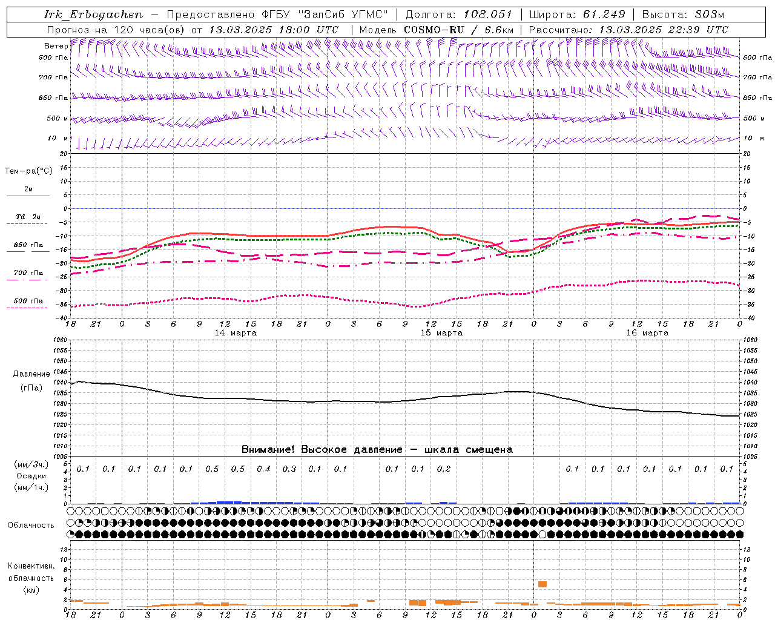Click the longitude value 108.051

pyautogui.click(x=488, y=15)
